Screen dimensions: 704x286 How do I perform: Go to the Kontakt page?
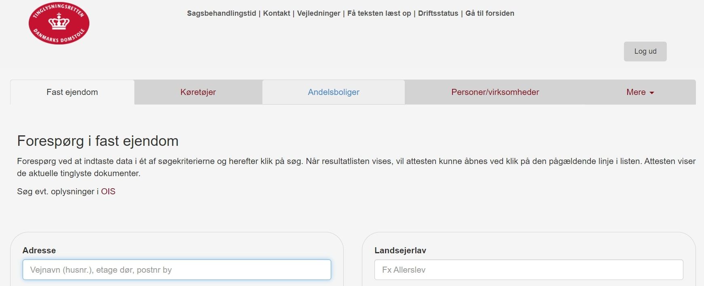(277, 13)
